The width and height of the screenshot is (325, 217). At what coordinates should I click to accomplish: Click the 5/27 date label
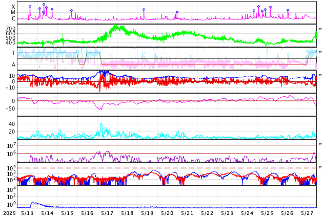[x=307, y=213]
